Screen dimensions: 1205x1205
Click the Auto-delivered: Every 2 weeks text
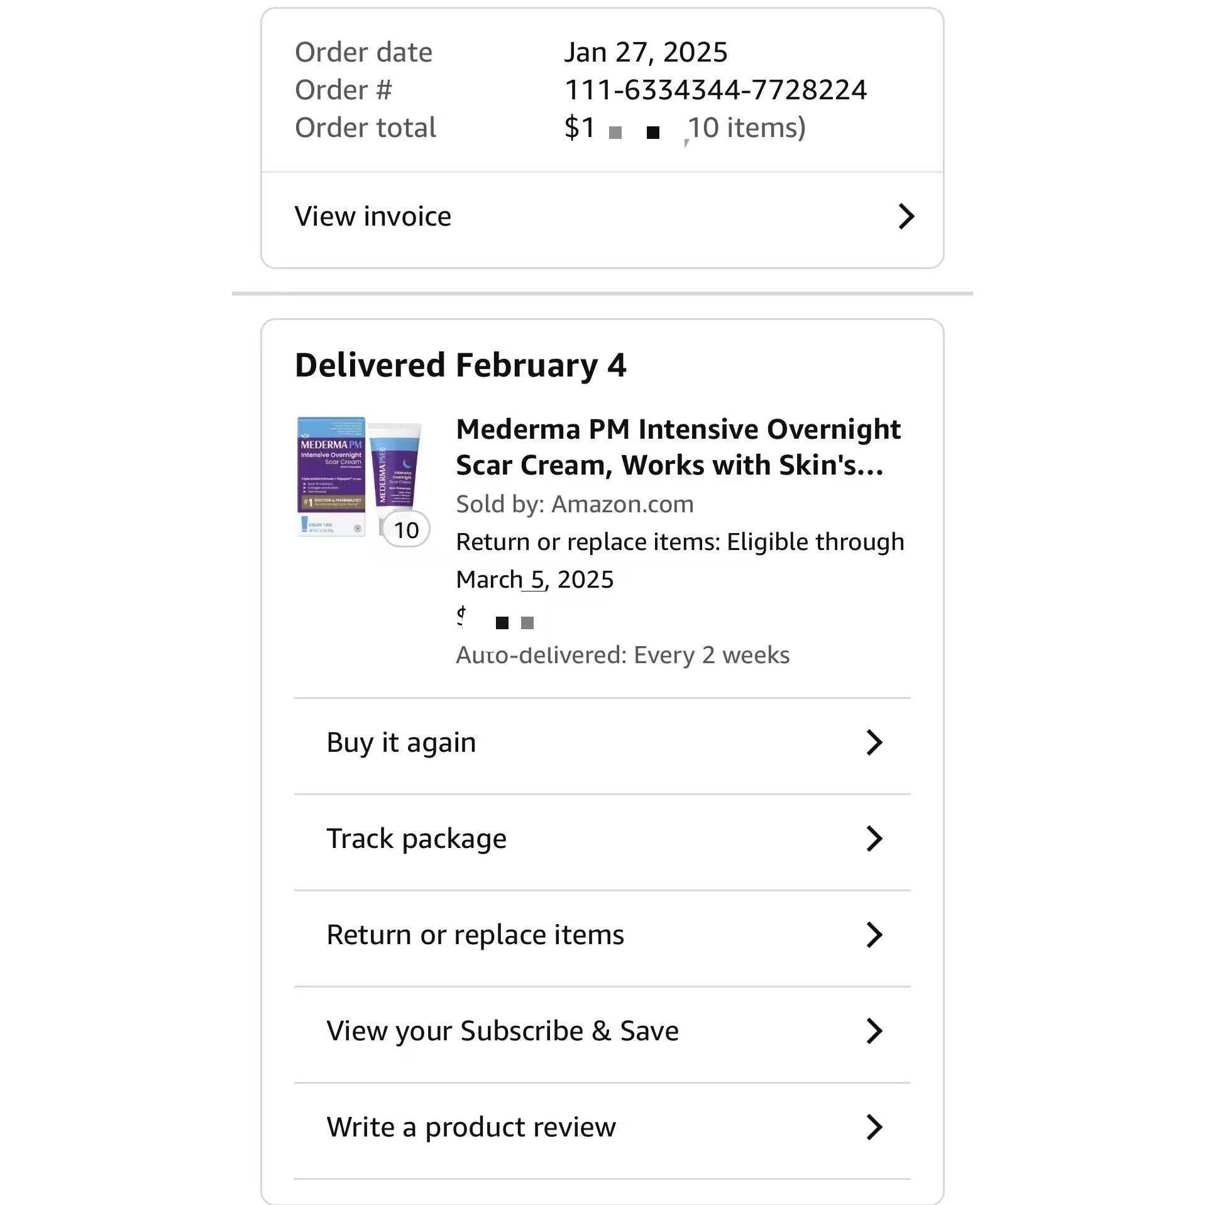pos(622,655)
